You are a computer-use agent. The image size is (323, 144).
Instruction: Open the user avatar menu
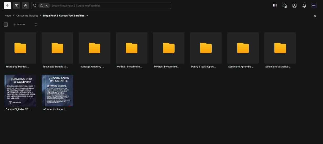314,6
